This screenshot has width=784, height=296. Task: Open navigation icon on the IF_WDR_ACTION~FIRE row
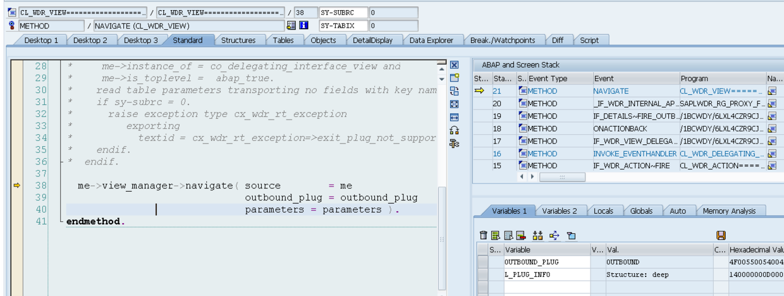[771, 166]
